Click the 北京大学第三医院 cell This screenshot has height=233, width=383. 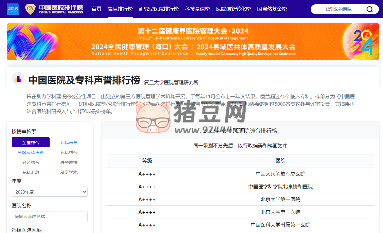tap(280, 212)
